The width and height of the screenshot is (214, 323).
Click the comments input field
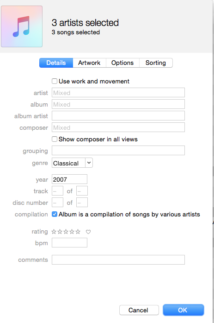(x=118, y=260)
